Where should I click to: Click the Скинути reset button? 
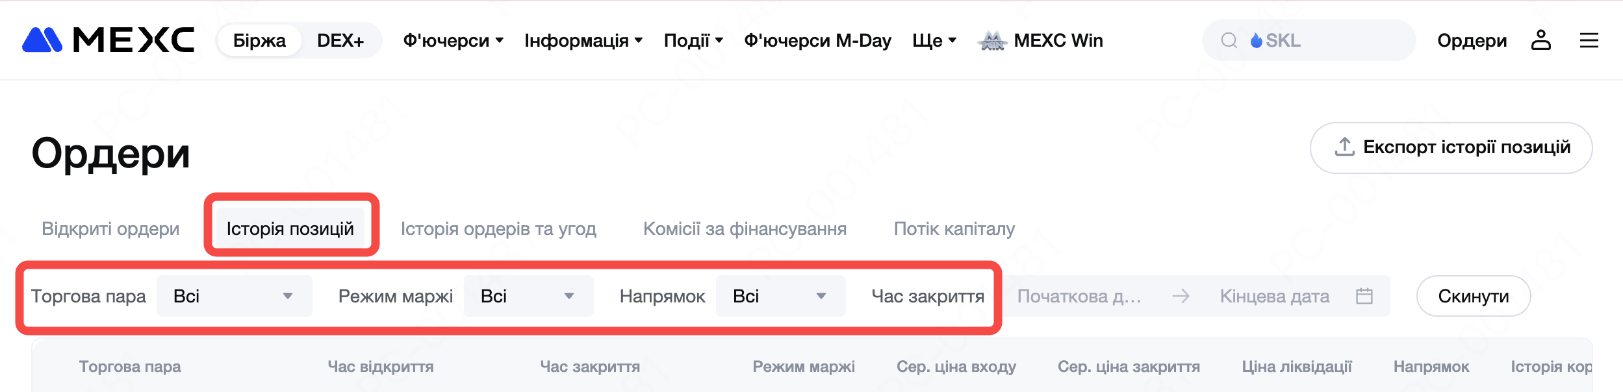1473,296
